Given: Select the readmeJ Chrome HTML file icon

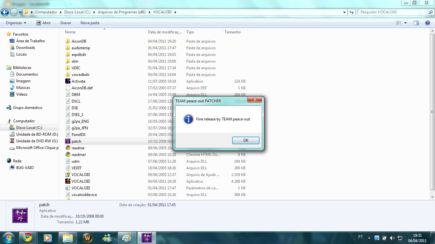Looking at the screenshot, I should coord(68,155).
